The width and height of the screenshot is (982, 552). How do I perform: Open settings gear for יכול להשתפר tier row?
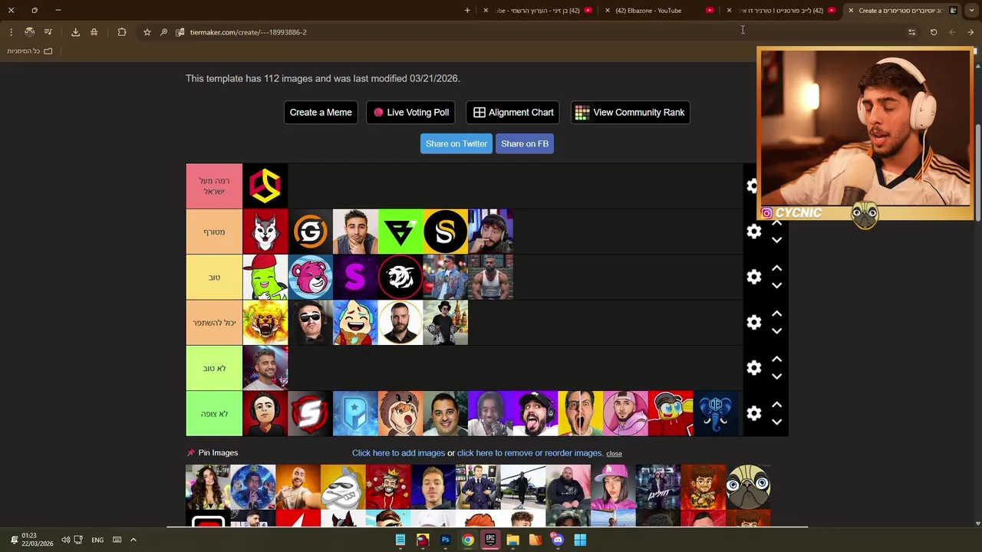tap(753, 323)
